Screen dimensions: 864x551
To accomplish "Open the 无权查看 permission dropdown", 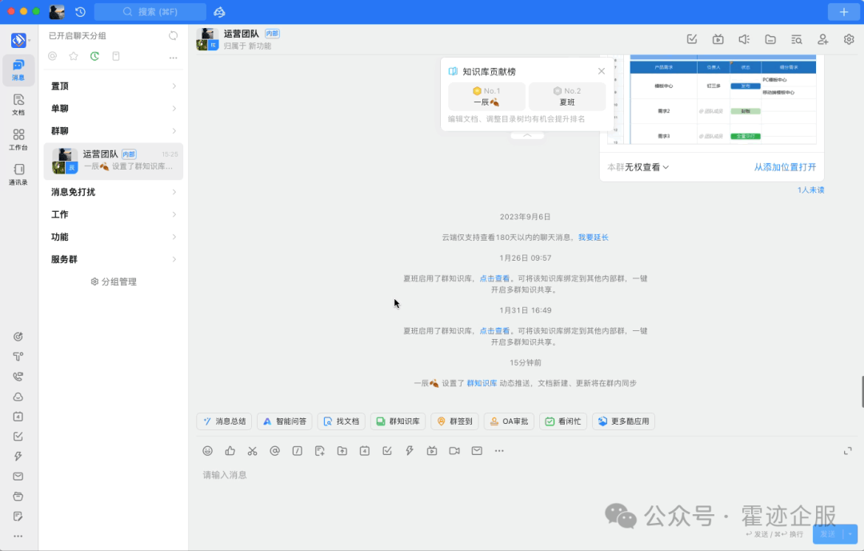I will [x=647, y=167].
